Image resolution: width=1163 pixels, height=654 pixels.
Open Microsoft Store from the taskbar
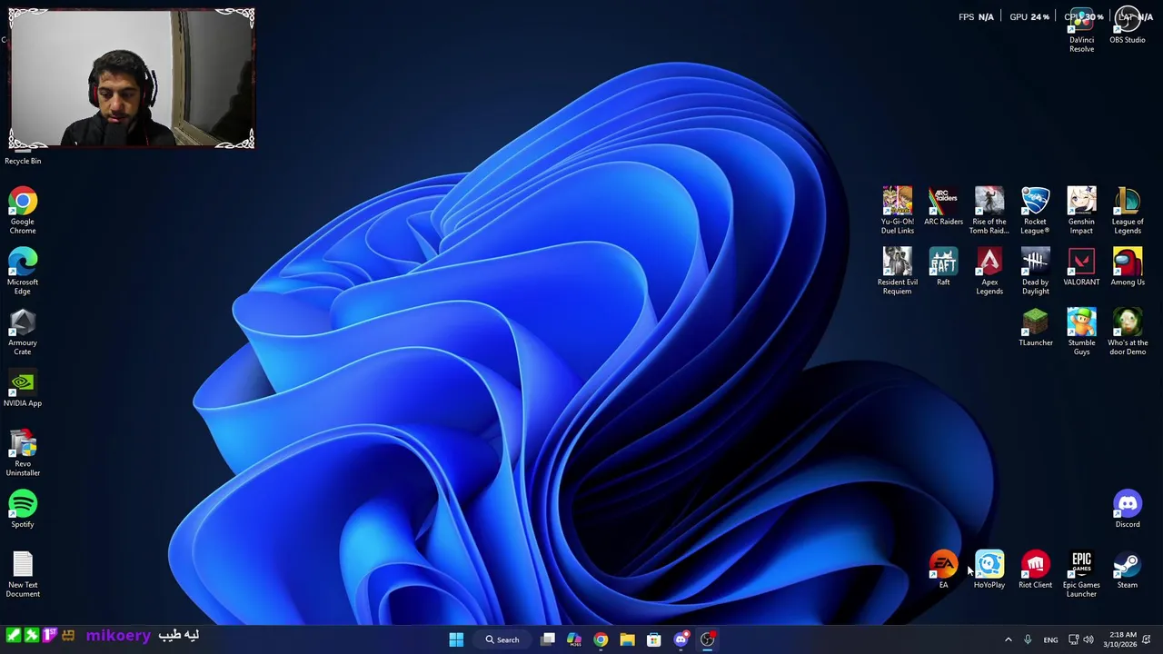pyautogui.click(x=653, y=639)
